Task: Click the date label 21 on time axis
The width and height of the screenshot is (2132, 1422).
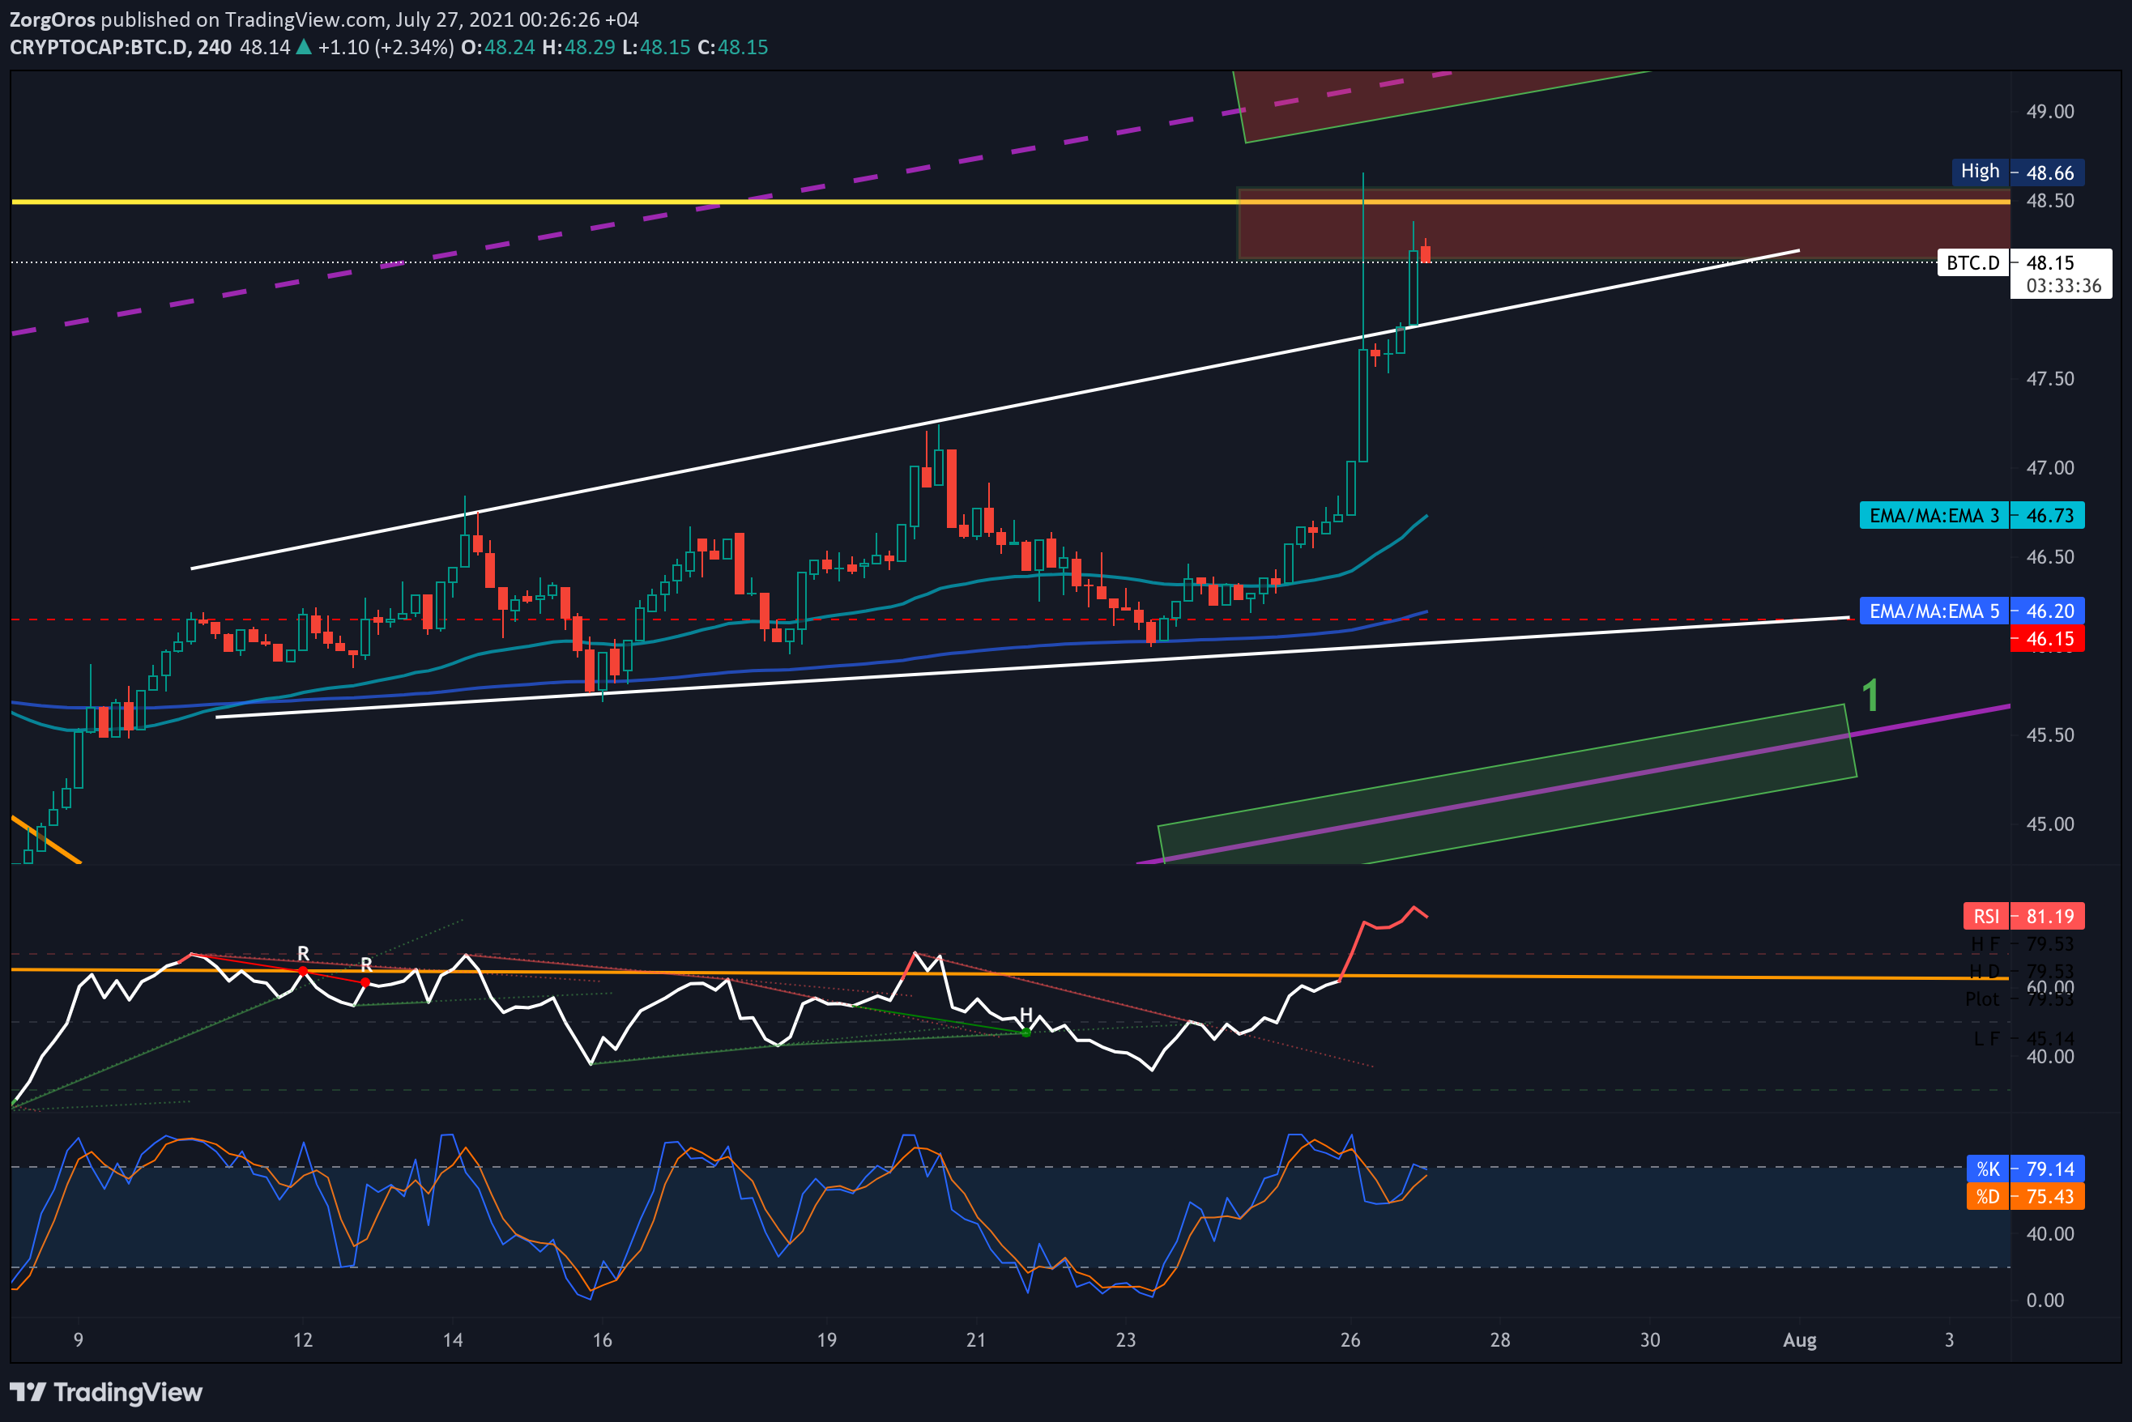Action: (x=976, y=1339)
